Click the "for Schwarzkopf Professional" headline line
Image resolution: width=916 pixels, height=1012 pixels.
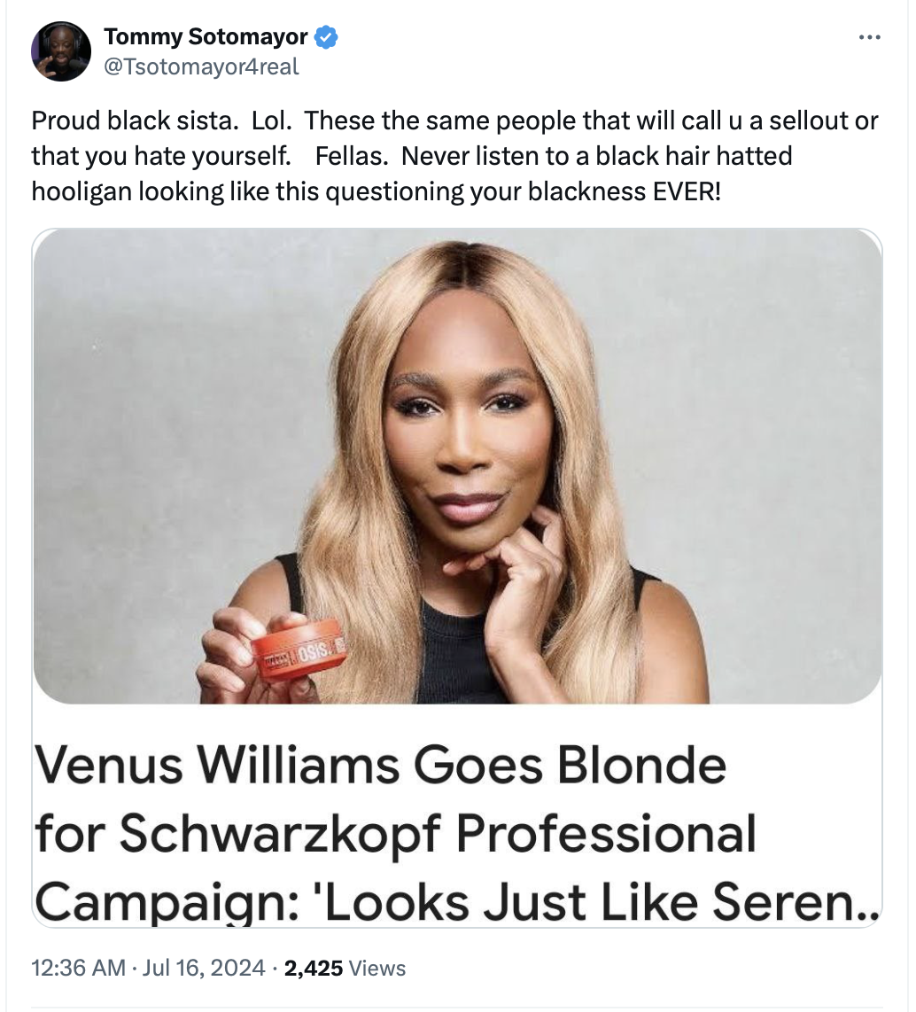click(x=396, y=833)
